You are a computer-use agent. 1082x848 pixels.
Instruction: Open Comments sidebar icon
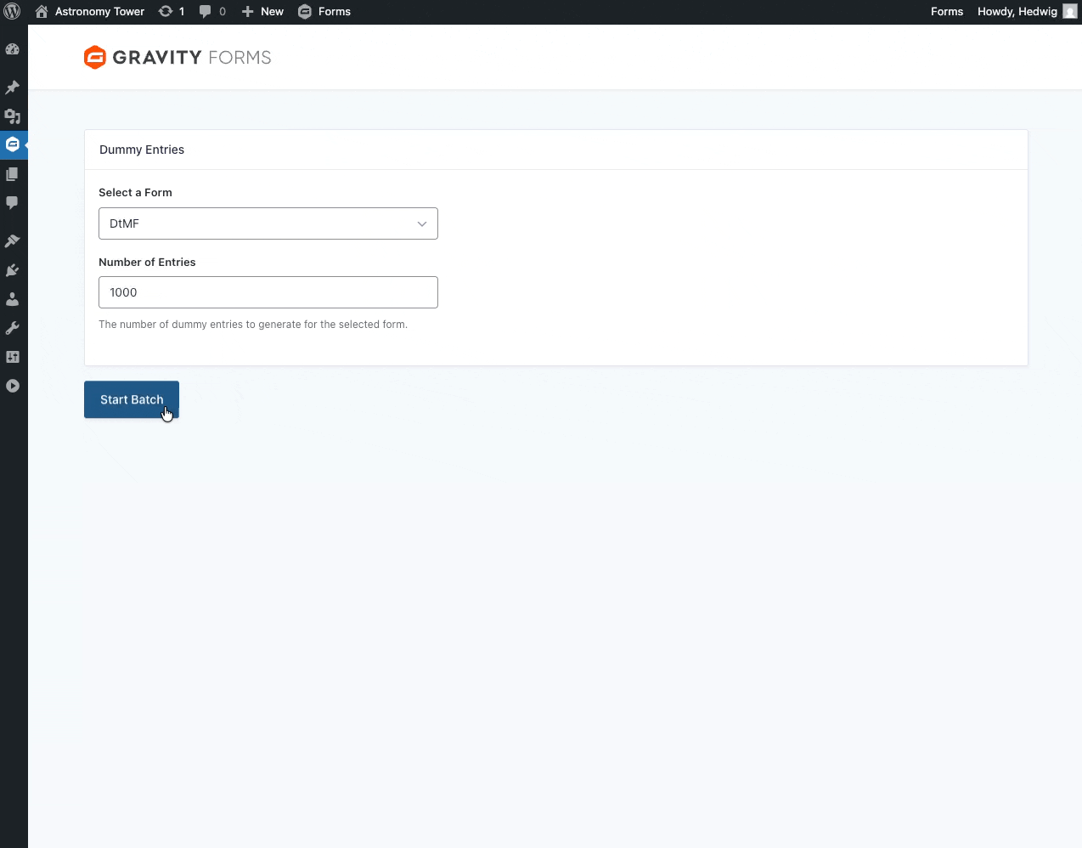tap(13, 203)
